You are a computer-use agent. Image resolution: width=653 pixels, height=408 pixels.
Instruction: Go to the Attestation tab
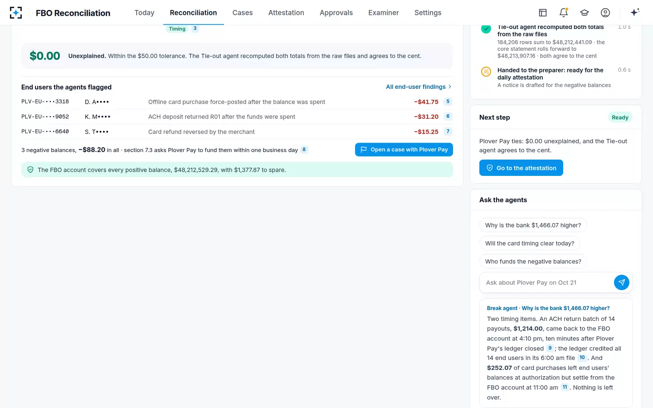point(286,13)
